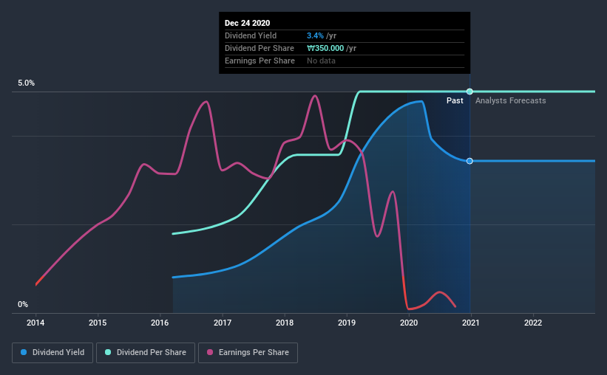The width and height of the screenshot is (607, 375).
Task: Select the 2022 x-axis label
Action: (x=533, y=323)
